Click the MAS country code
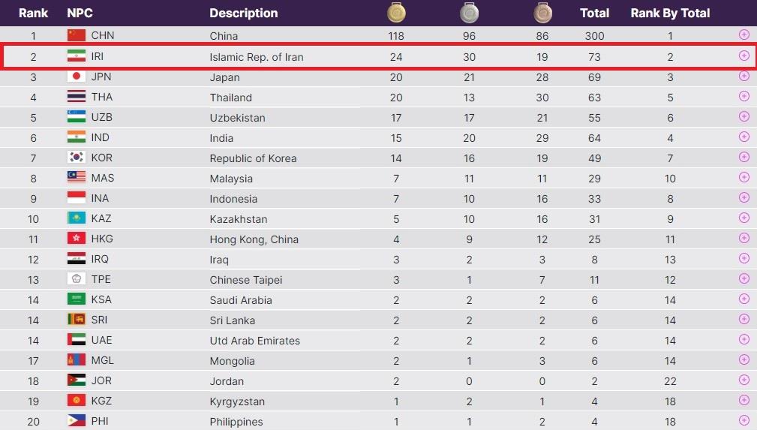The image size is (757, 430). tap(101, 178)
